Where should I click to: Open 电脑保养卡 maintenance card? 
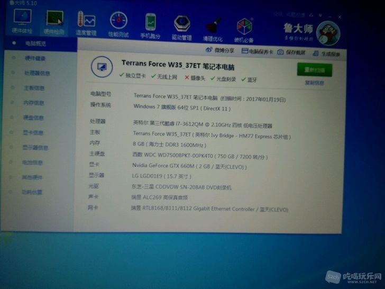coord(257,51)
